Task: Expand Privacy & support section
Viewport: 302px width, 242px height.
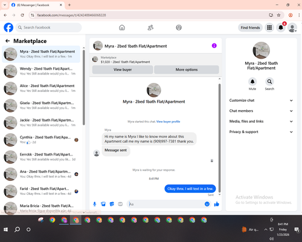Action: coord(261,132)
